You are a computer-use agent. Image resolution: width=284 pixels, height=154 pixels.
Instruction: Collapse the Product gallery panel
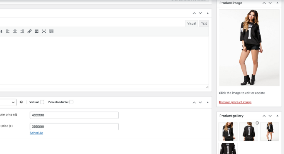pyautogui.click(x=277, y=116)
